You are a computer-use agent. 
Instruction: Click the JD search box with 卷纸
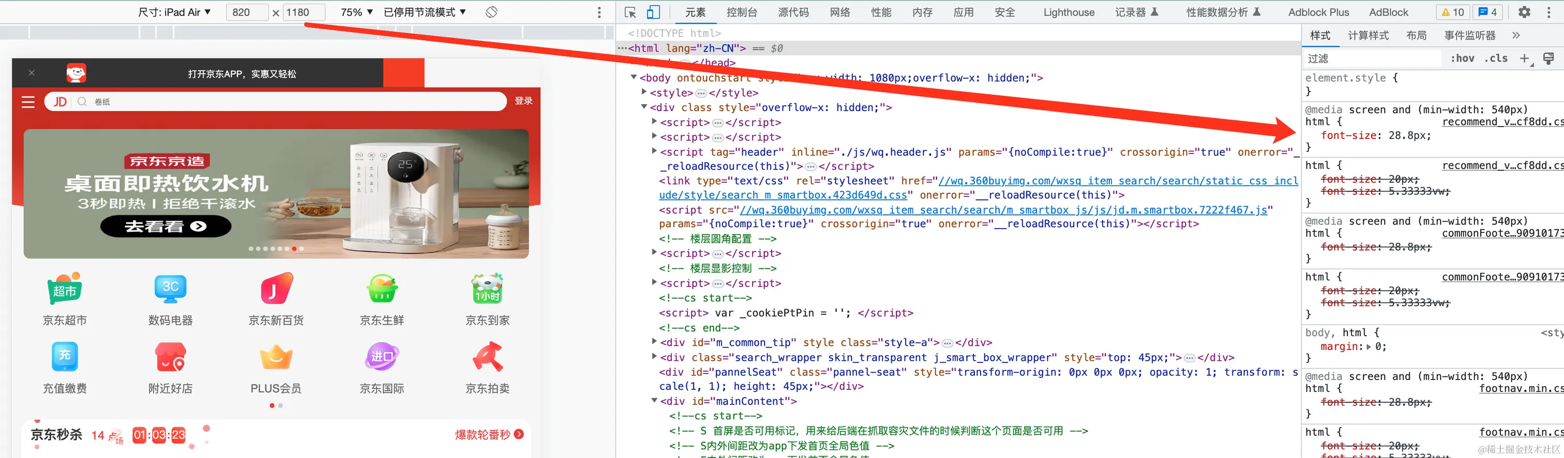coord(275,102)
